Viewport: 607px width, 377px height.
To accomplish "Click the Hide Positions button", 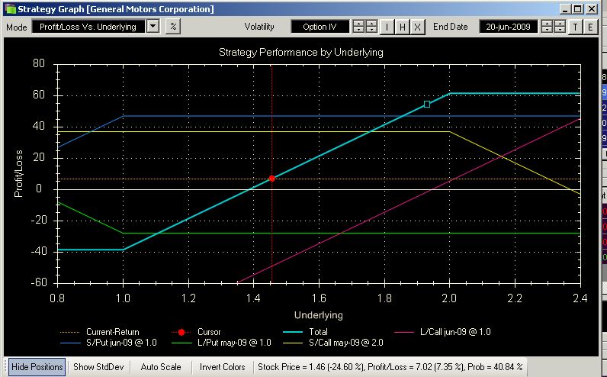I will [37, 366].
